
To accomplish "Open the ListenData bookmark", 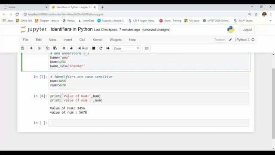I will click(86, 21).
